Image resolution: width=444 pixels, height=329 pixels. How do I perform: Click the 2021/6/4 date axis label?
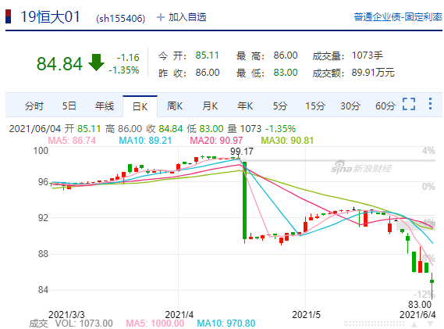417,314
